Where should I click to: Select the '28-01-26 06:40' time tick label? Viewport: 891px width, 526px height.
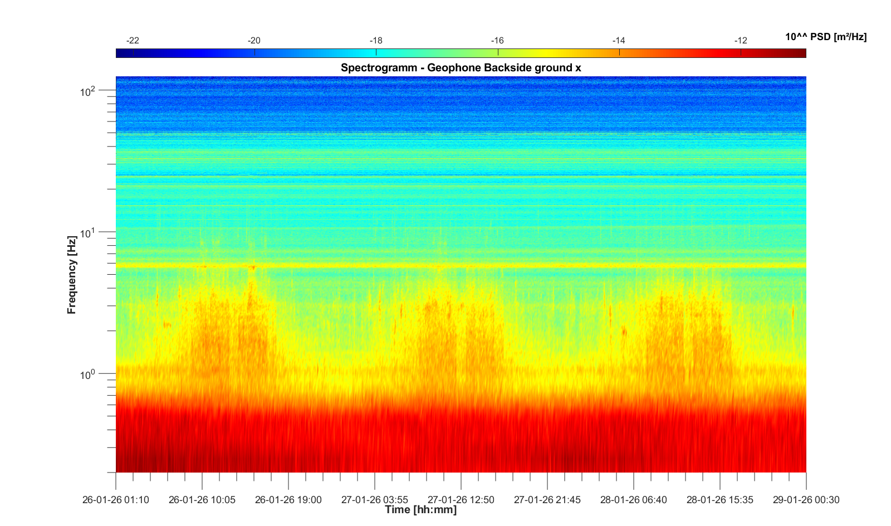(633, 500)
